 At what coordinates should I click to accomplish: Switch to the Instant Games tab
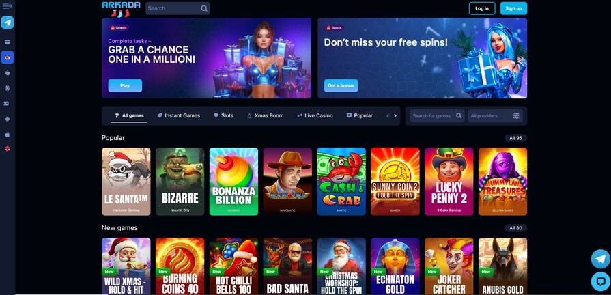point(178,115)
